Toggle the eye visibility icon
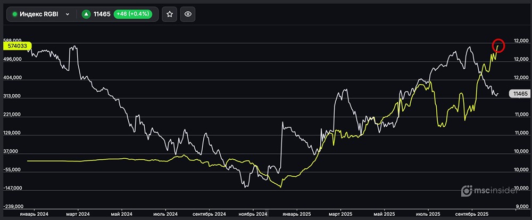Image resolution: width=532 pixels, height=220 pixels. click(188, 14)
